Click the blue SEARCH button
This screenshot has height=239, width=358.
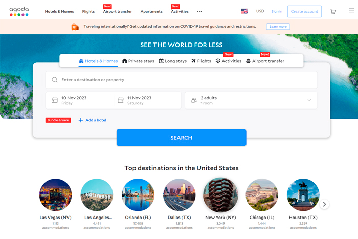[181, 138]
